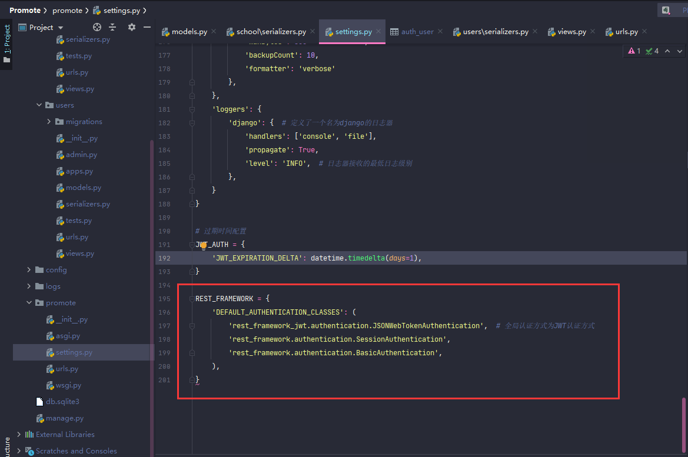Open Project panel settings gear
This screenshot has height=457, width=688.
tap(132, 27)
